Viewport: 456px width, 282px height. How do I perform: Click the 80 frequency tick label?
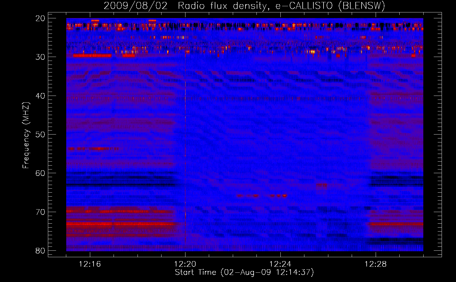point(40,250)
